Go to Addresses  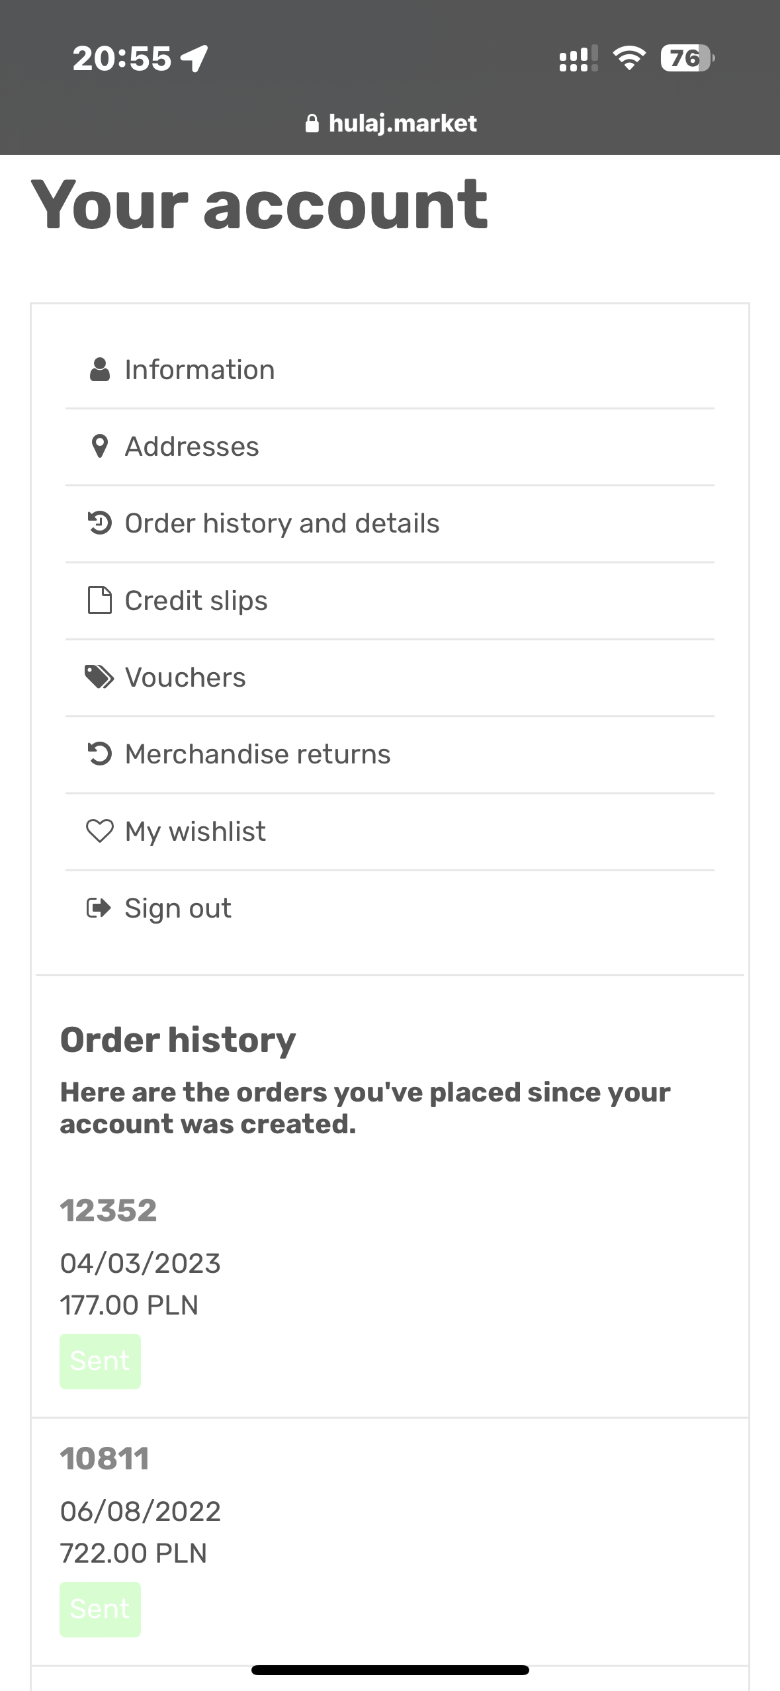point(390,447)
